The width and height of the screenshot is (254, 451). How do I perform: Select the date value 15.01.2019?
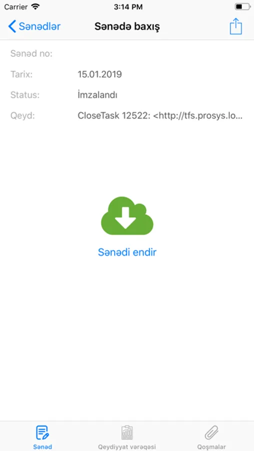100,75
